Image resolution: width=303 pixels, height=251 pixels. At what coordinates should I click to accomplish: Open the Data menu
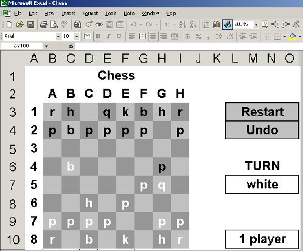[129, 13]
